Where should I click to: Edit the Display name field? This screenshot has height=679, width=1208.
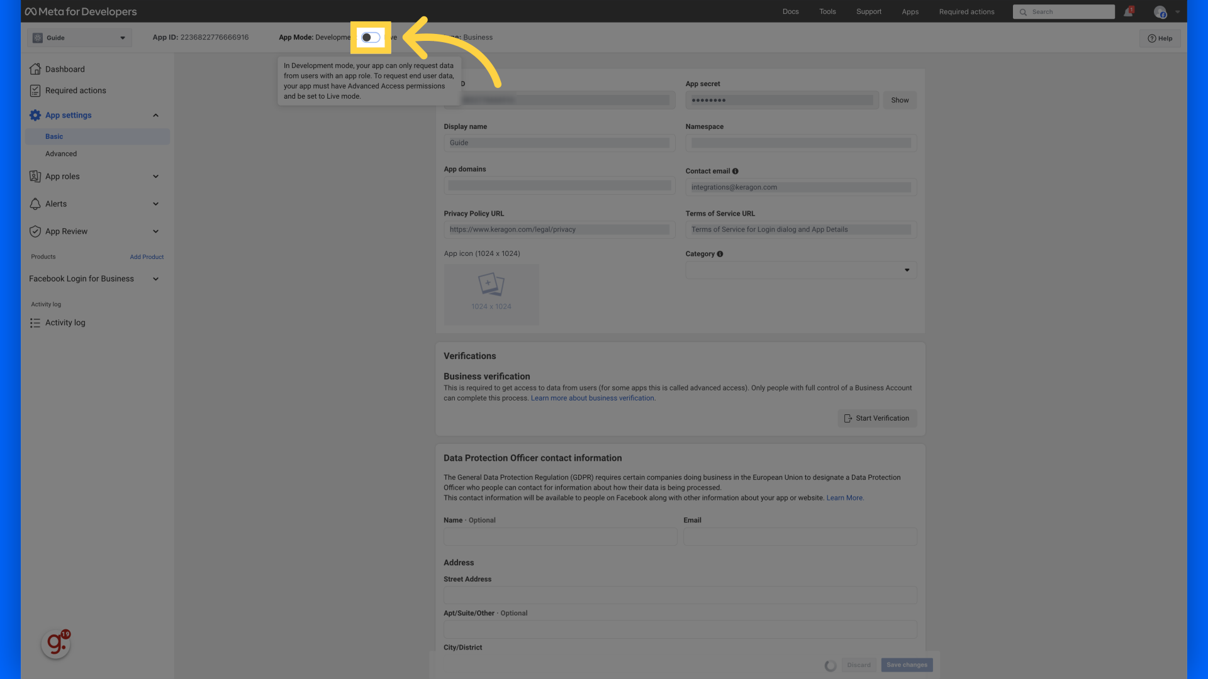tap(559, 143)
